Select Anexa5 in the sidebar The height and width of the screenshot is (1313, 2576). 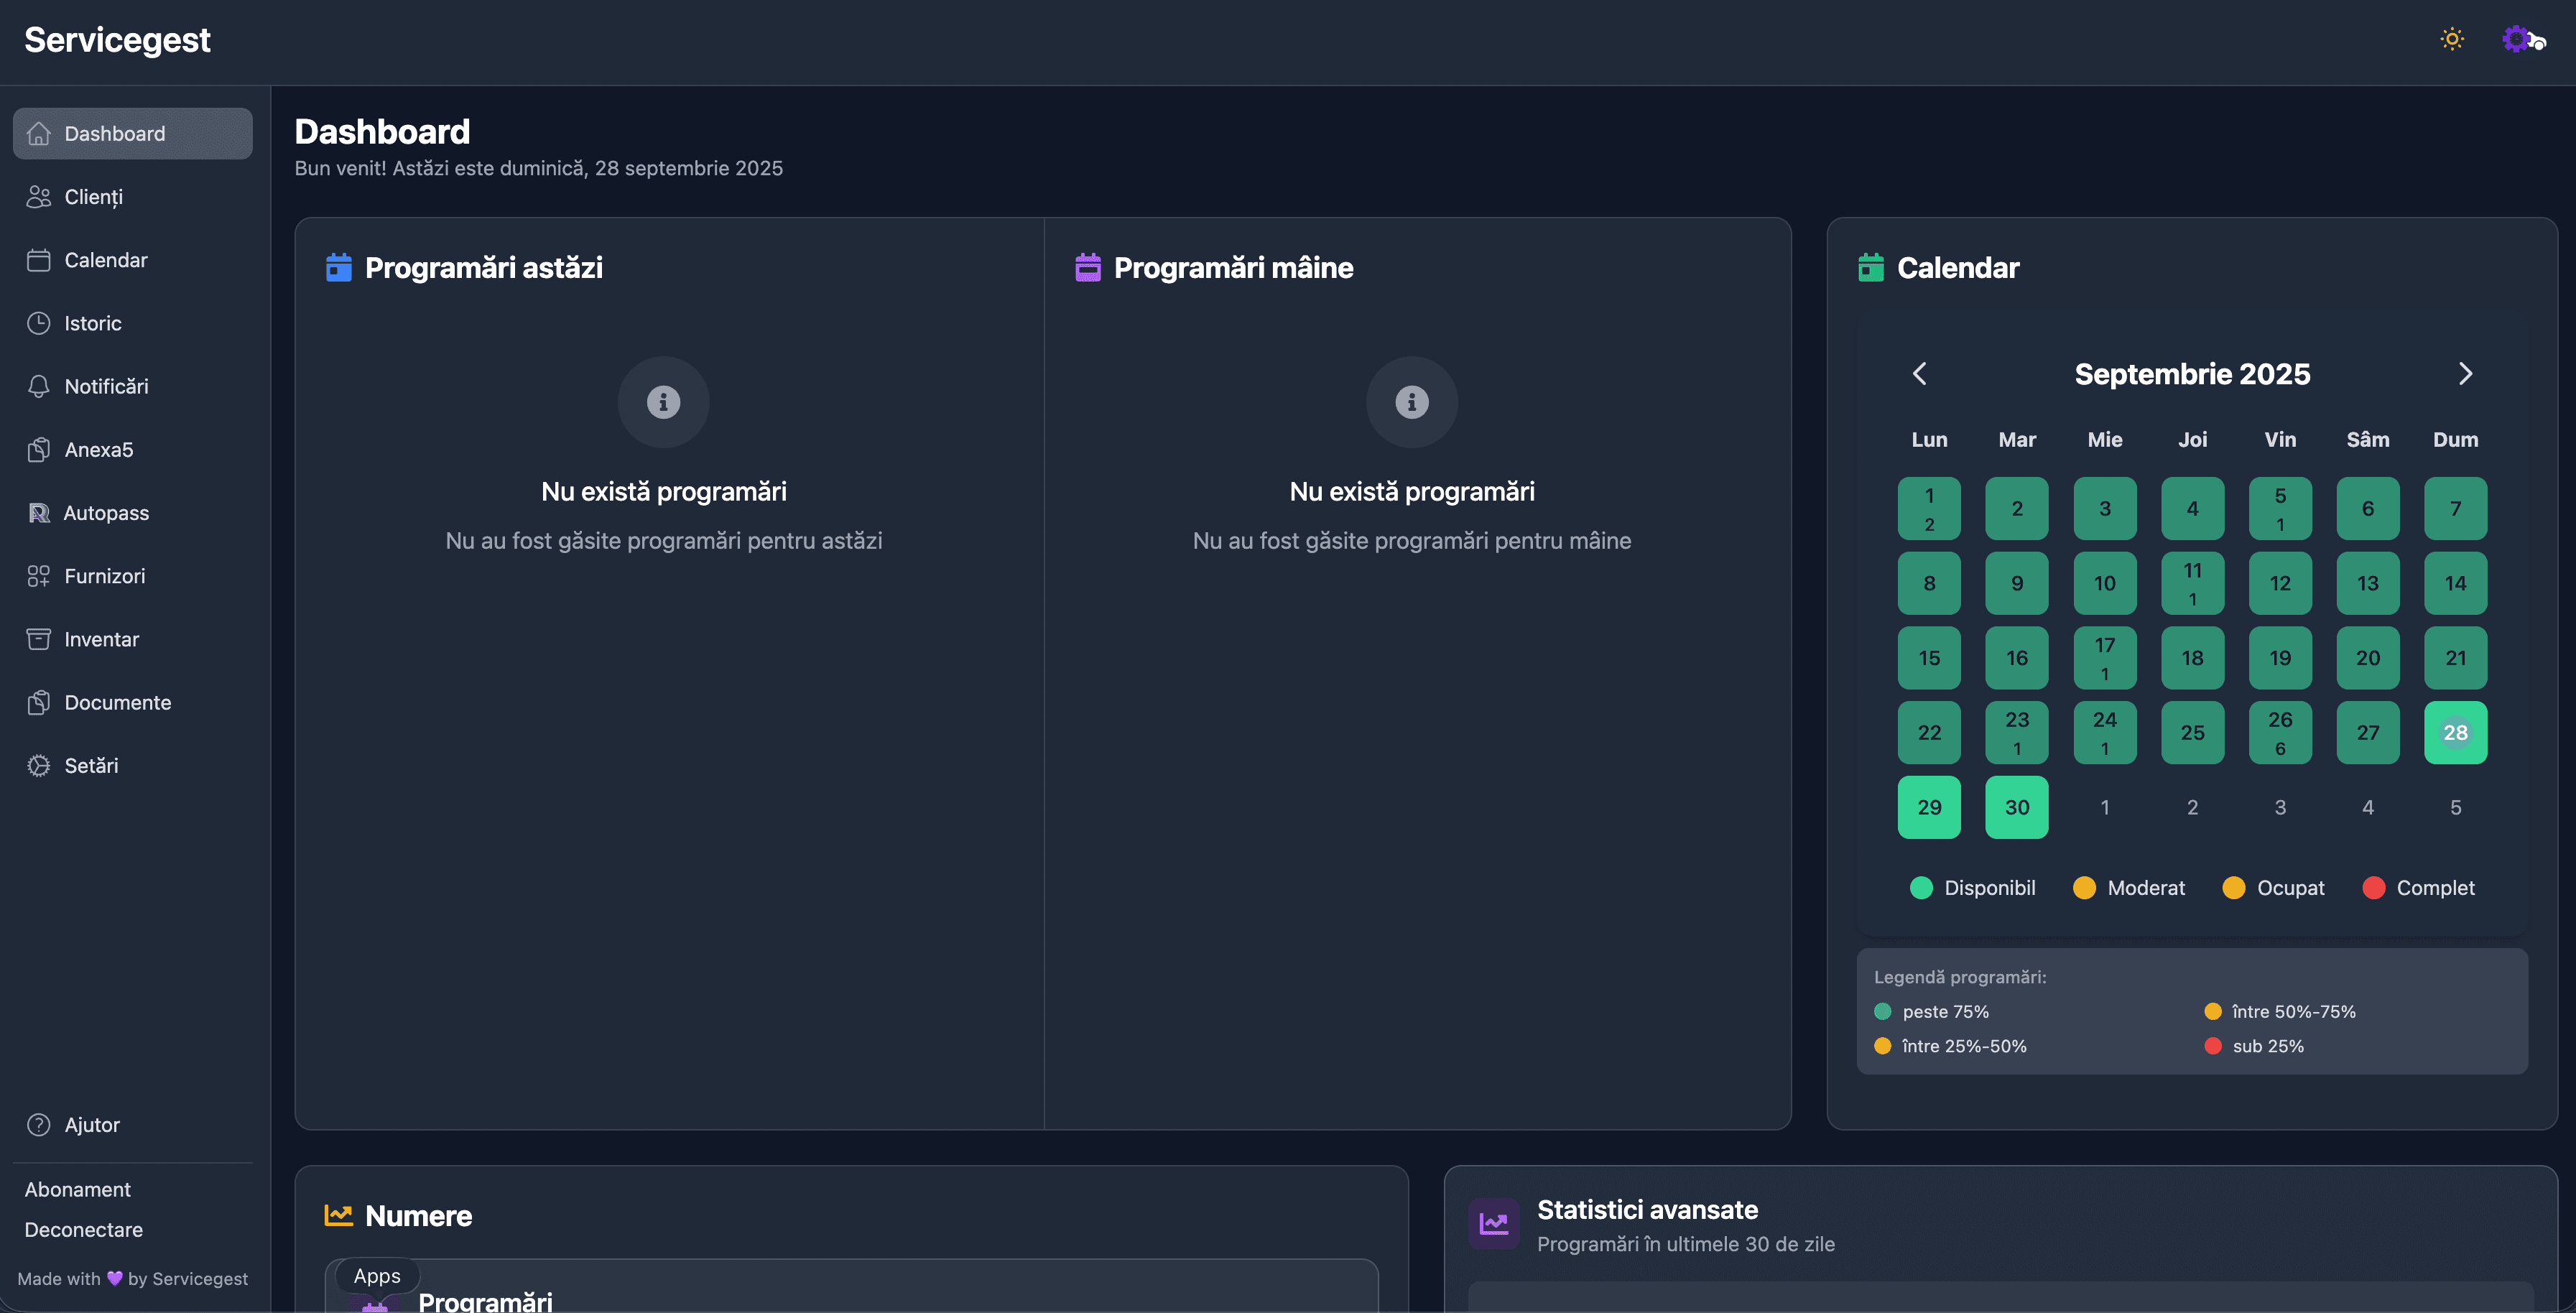pyautogui.click(x=98, y=450)
